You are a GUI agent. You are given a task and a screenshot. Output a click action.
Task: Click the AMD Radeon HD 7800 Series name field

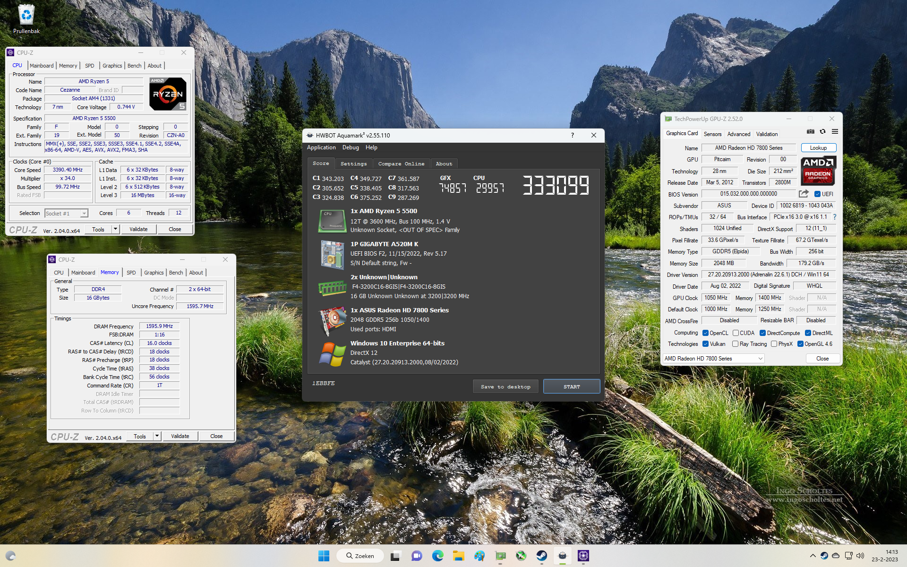point(748,148)
